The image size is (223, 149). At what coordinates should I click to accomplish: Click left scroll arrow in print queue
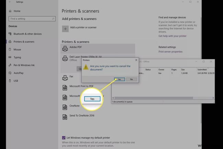tap(113, 98)
